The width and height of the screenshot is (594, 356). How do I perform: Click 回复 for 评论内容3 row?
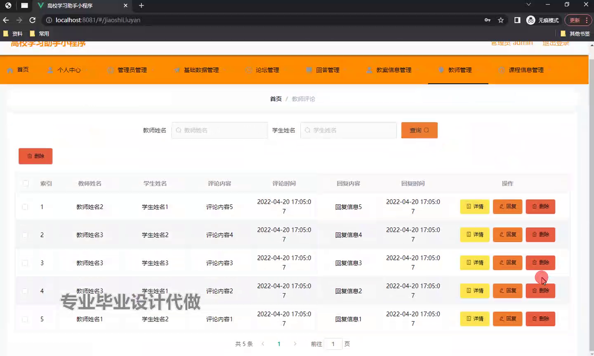coord(507,262)
